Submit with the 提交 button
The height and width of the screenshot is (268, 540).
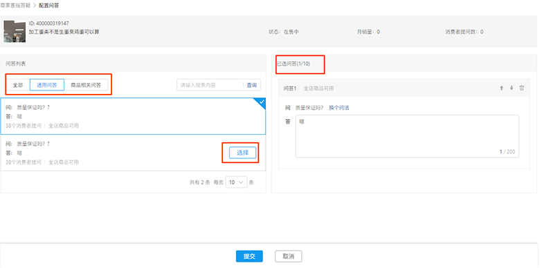(x=249, y=256)
